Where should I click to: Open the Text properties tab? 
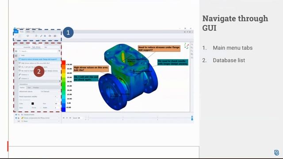click(29, 87)
